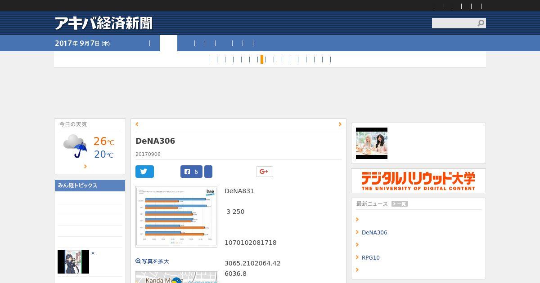Select the 26℃ high temperature text
The height and width of the screenshot is (283, 540).
pyautogui.click(x=104, y=141)
